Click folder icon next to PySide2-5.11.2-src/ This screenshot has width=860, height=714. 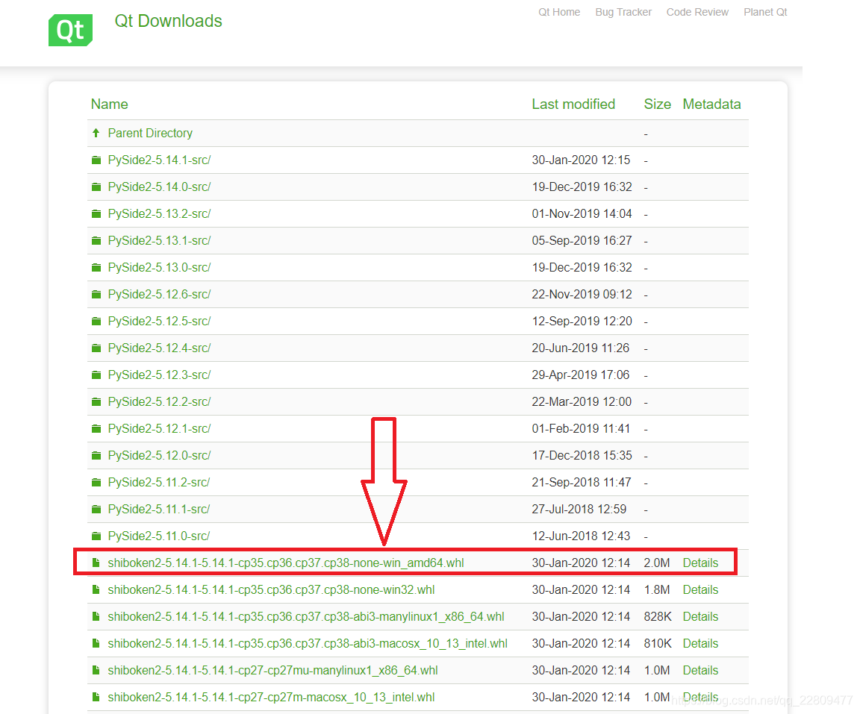96,482
